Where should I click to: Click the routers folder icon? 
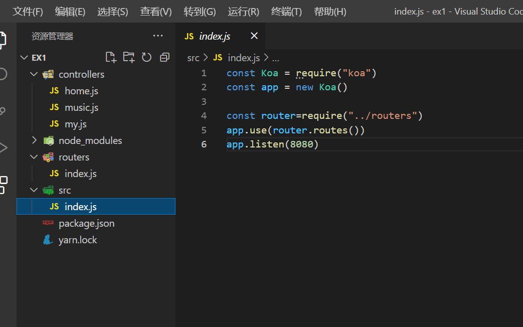pos(48,157)
